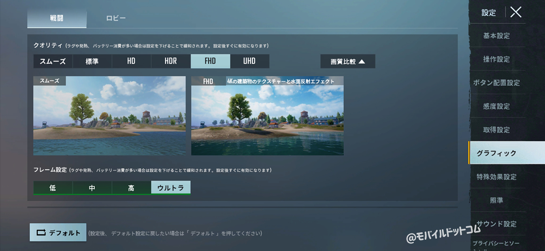Open サウンド設定 menu
Image resolution: width=545 pixels, height=251 pixels.
pos(497,224)
